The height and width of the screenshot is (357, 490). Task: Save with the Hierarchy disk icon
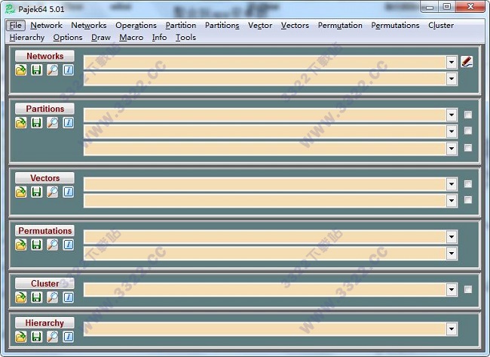point(37,337)
